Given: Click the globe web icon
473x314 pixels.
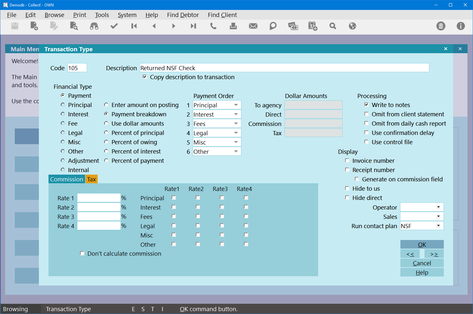Looking at the screenshot, I should pos(353,26).
